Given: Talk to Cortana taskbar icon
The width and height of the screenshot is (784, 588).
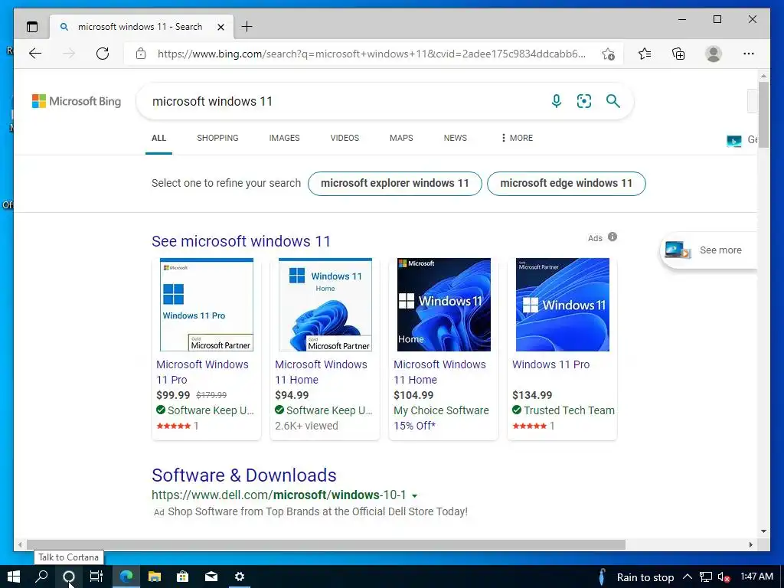Looking at the screenshot, I should click(69, 577).
